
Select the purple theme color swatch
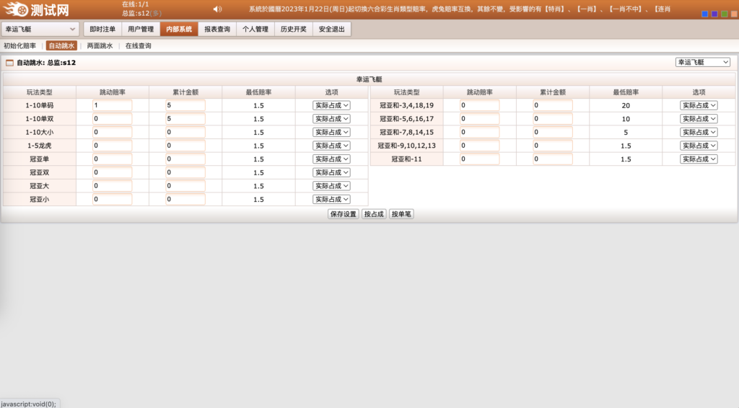pyautogui.click(x=714, y=14)
